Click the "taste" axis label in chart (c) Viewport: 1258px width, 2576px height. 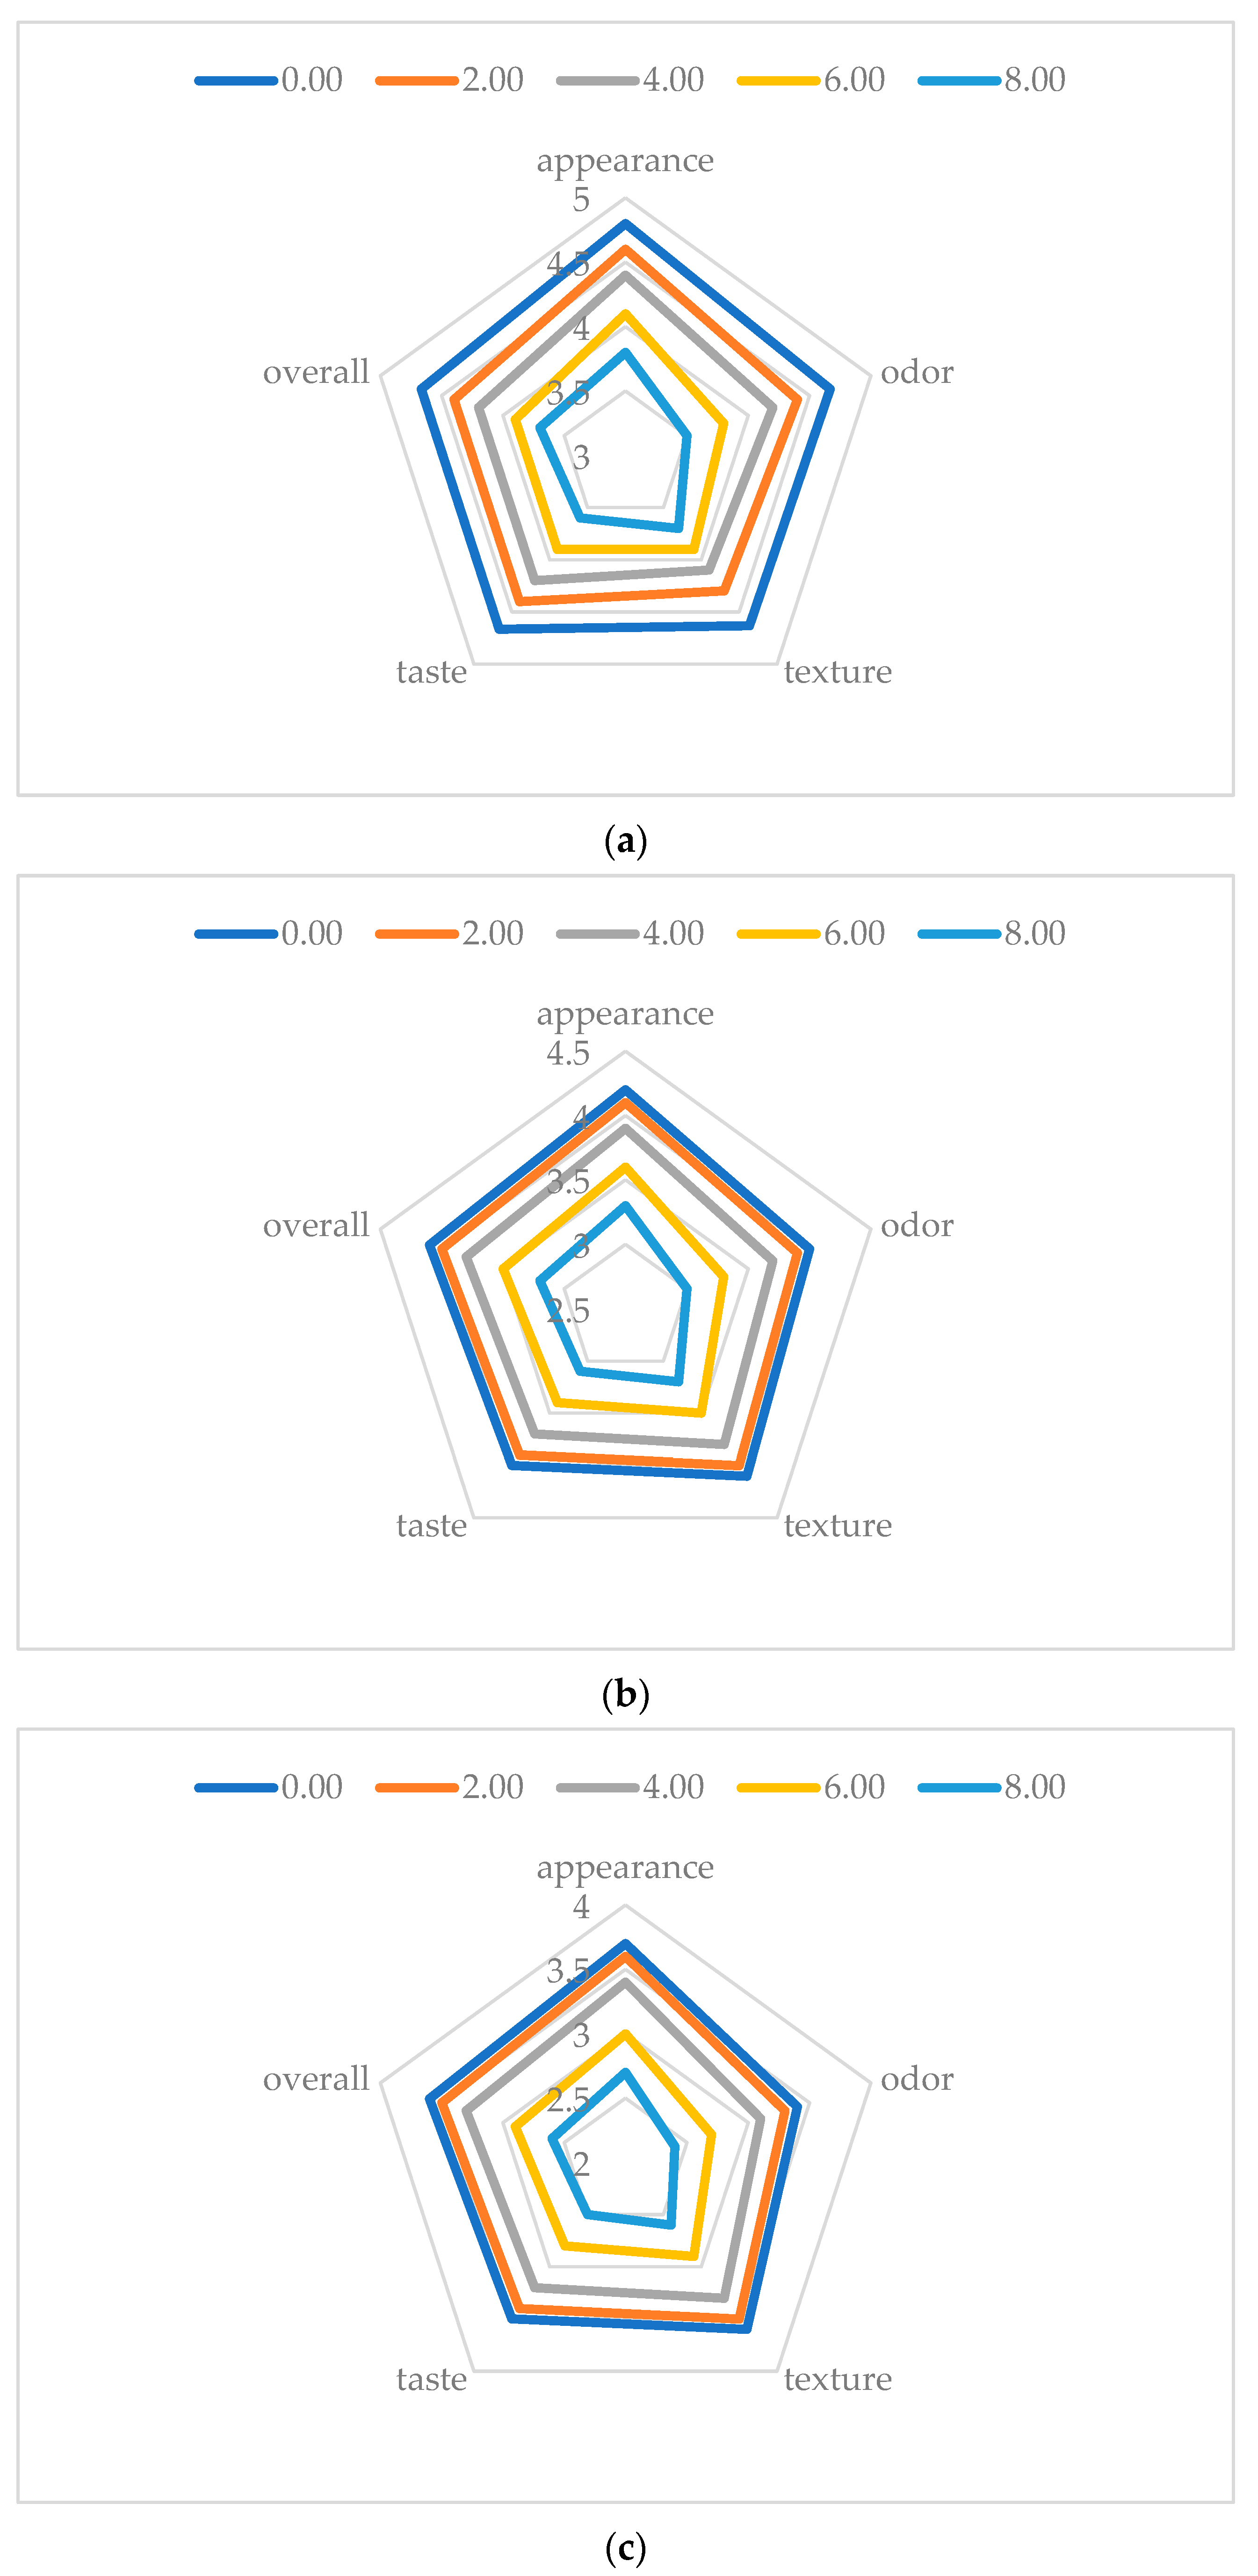coord(431,2379)
